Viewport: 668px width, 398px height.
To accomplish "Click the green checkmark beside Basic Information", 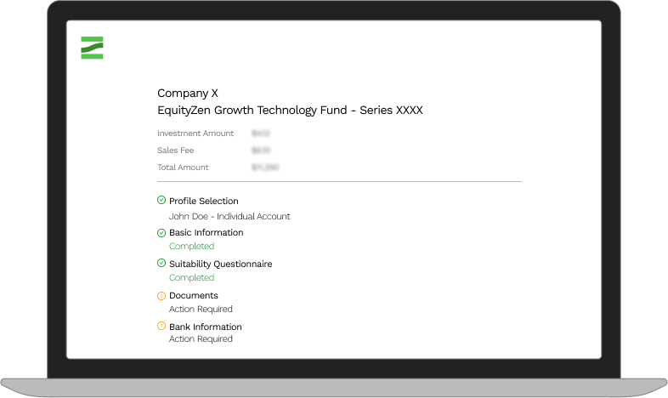I will pyautogui.click(x=161, y=233).
